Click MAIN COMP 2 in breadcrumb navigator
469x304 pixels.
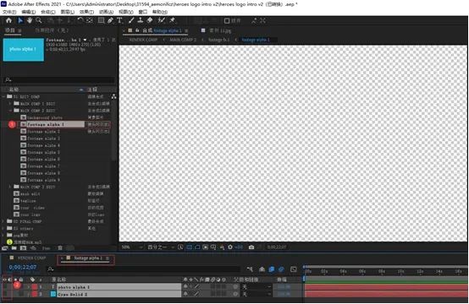183,40
